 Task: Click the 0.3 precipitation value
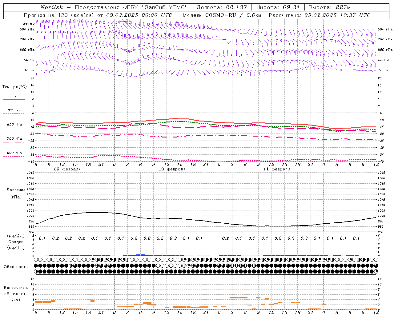pos(173,238)
